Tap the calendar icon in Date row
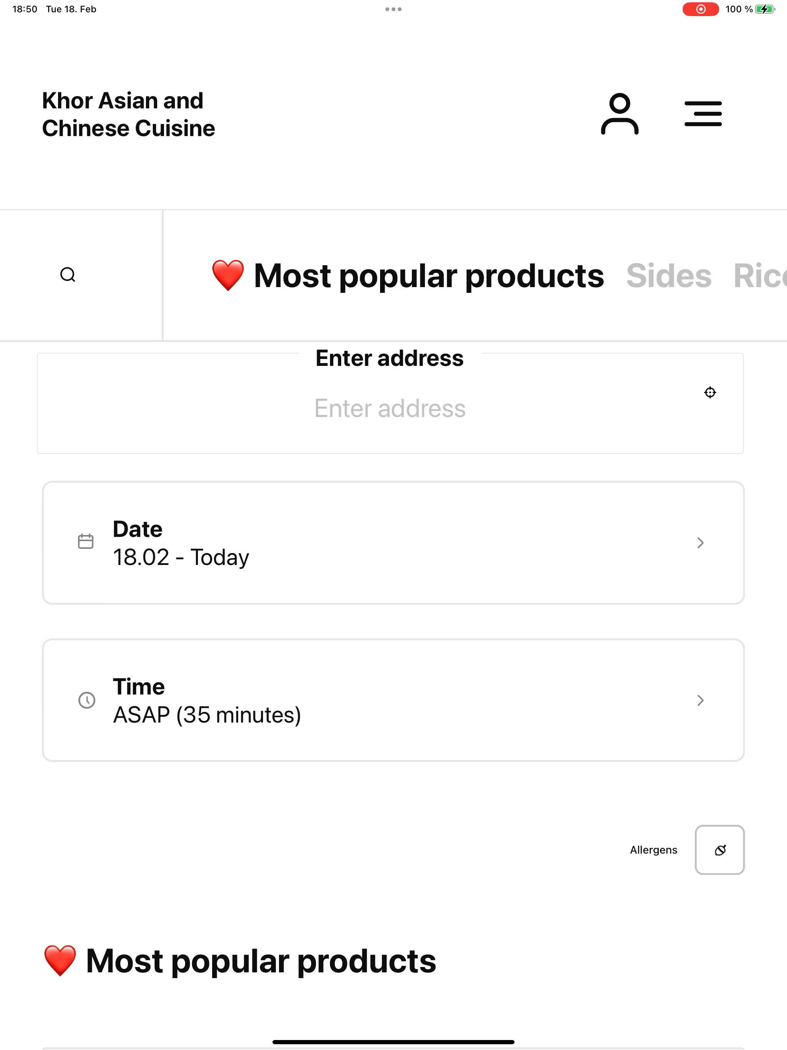Viewport: 787px width, 1050px height. (85, 542)
